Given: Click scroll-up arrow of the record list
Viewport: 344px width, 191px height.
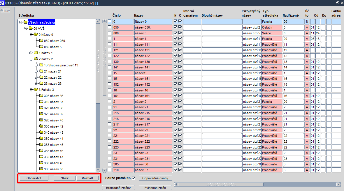Looking at the screenshot, I should click(x=104, y=21).
